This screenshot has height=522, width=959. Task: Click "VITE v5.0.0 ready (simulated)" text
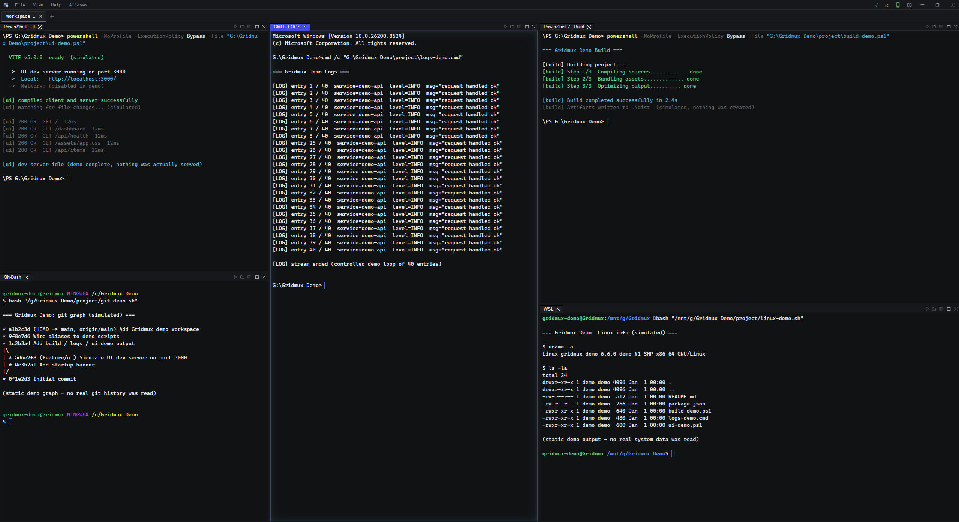click(x=56, y=58)
